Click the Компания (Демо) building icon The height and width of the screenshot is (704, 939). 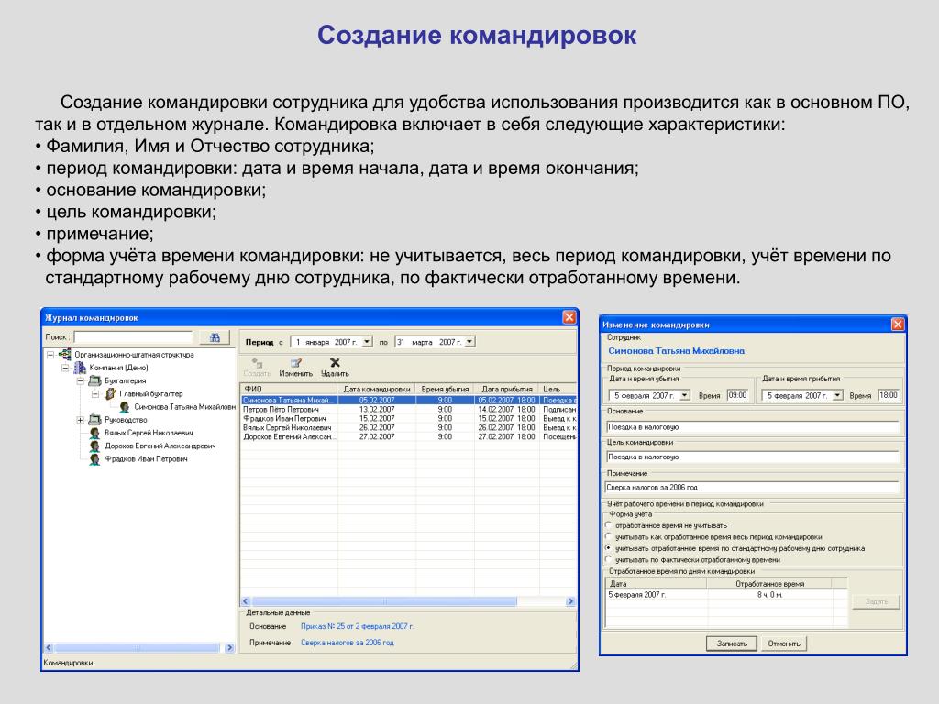(x=80, y=368)
